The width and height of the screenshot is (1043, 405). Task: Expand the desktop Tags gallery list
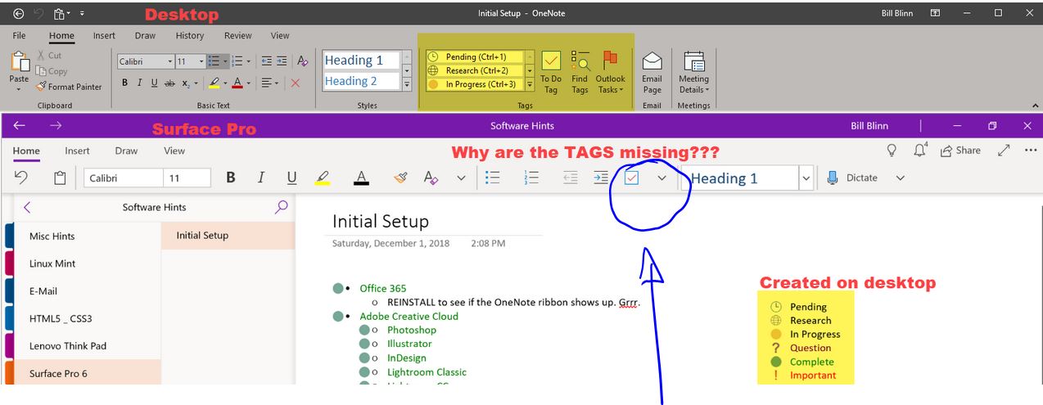(530, 84)
